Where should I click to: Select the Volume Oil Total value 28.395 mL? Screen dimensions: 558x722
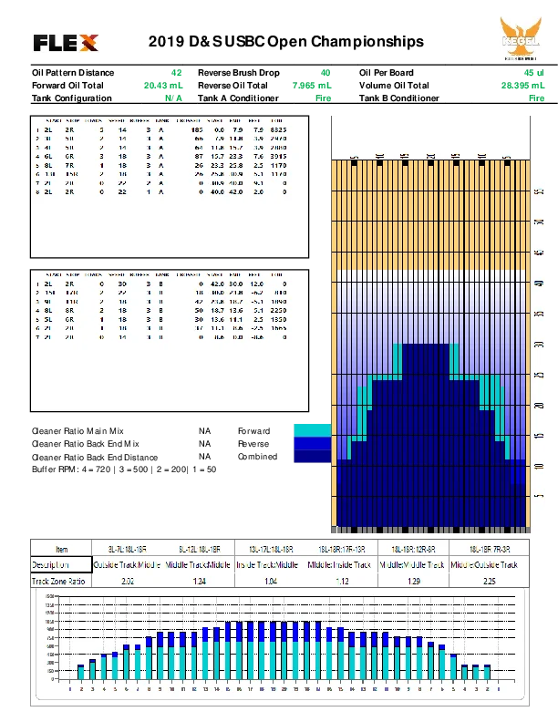[x=522, y=85]
